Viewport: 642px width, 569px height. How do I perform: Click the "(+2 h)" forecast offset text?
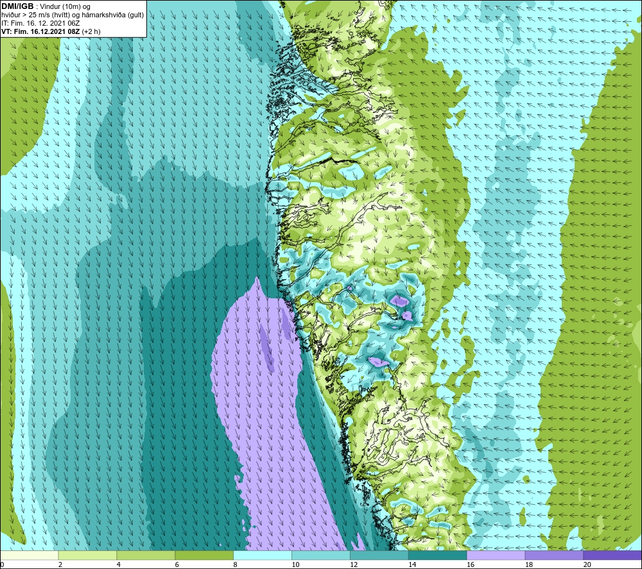pyautogui.click(x=91, y=31)
